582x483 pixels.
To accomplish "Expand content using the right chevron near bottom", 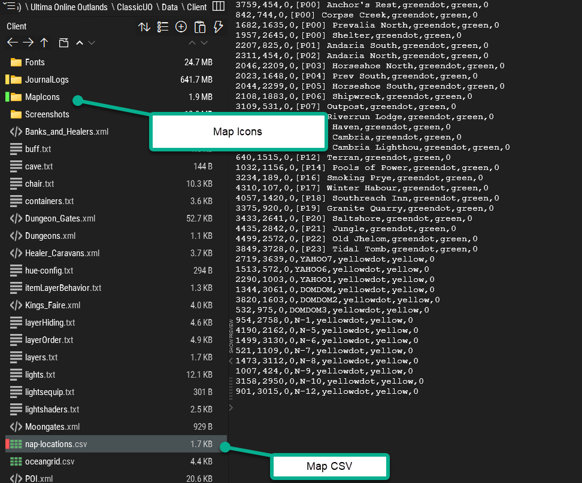I will click(x=231, y=408).
